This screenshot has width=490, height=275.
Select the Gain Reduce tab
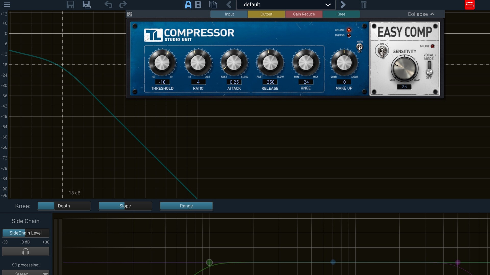point(304,14)
